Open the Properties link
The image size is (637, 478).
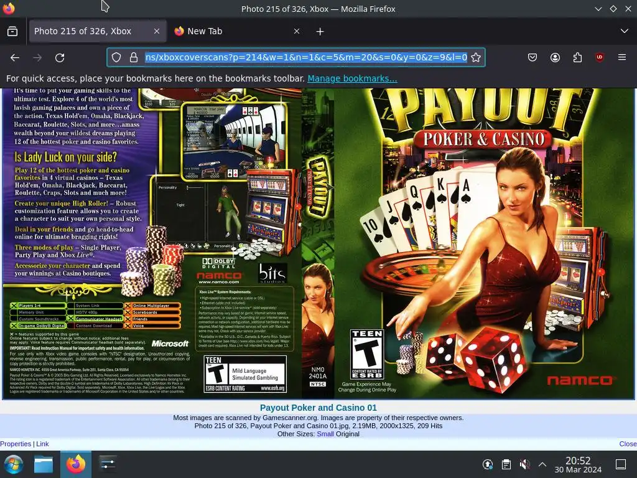(x=16, y=444)
